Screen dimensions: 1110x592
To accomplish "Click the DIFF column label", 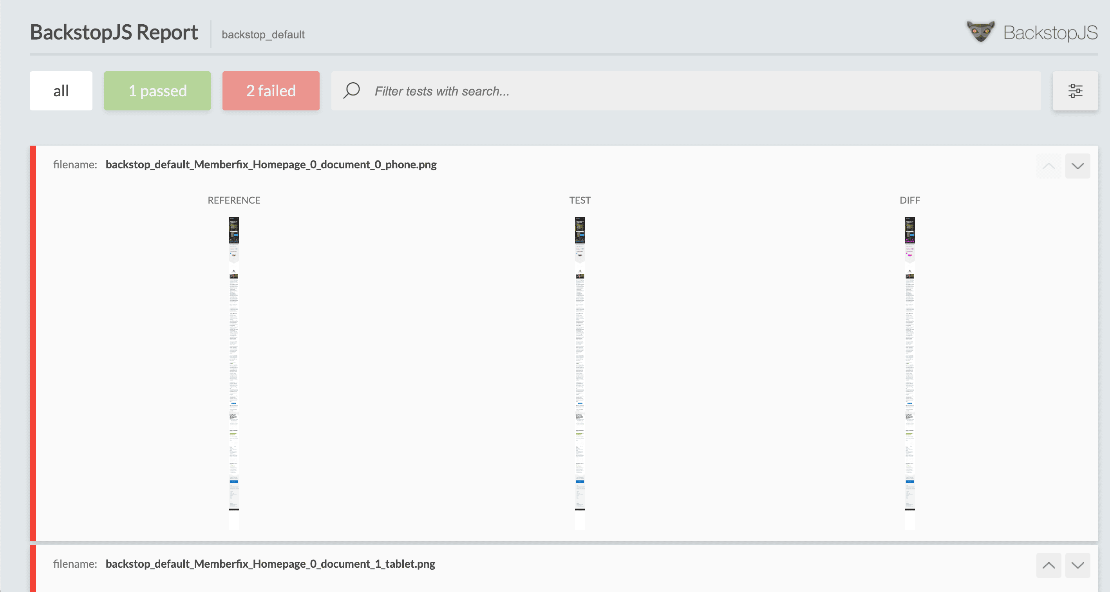I will point(909,200).
